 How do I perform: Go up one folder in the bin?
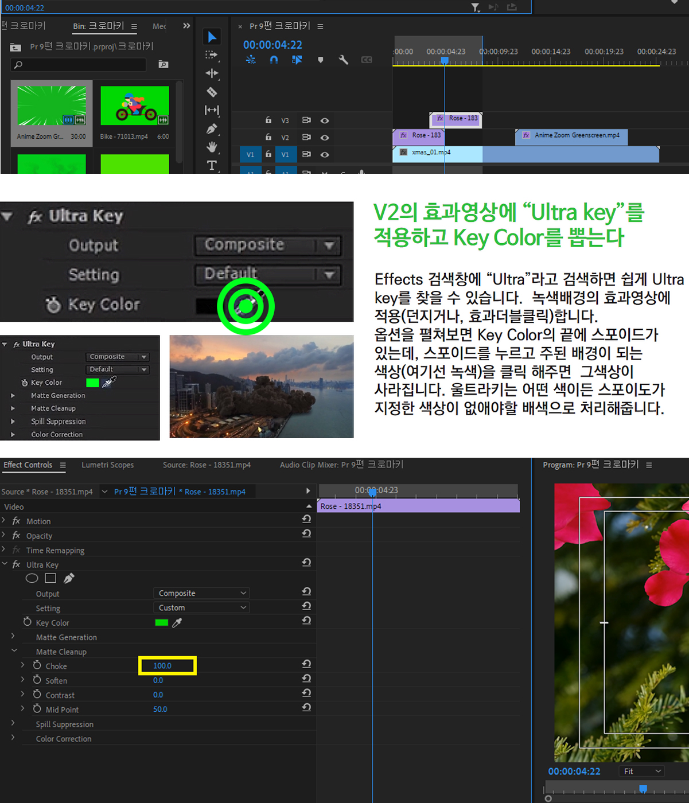(x=15, y=48)
